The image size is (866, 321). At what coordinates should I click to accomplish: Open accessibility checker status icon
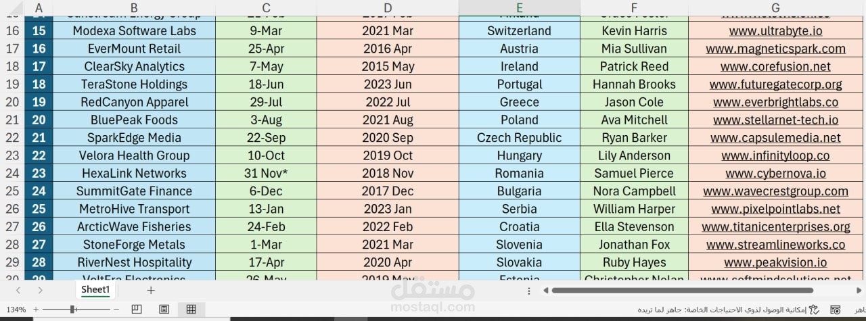coord(815,310)
